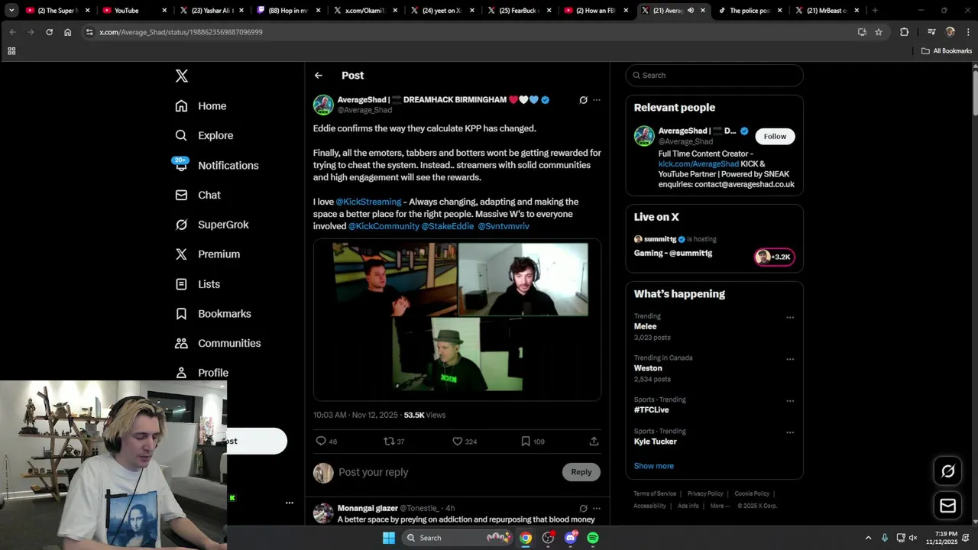This screenshot has height=550, width=978.
Task: Open more options for the Weston trend
Action: coord(790,359)
